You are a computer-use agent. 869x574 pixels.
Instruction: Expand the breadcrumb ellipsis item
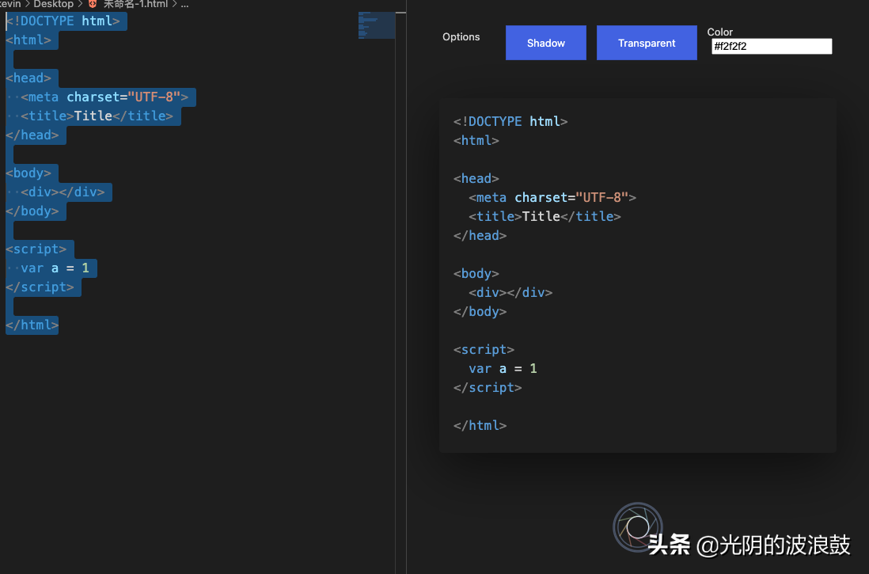pyautogui.click(x=184, y=5)
